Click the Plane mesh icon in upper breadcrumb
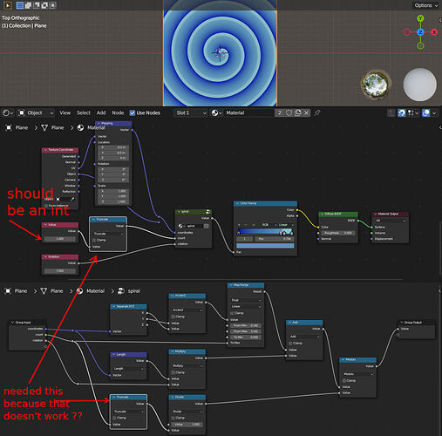This screenshot has height=436, width=442. tap(44, 127)
